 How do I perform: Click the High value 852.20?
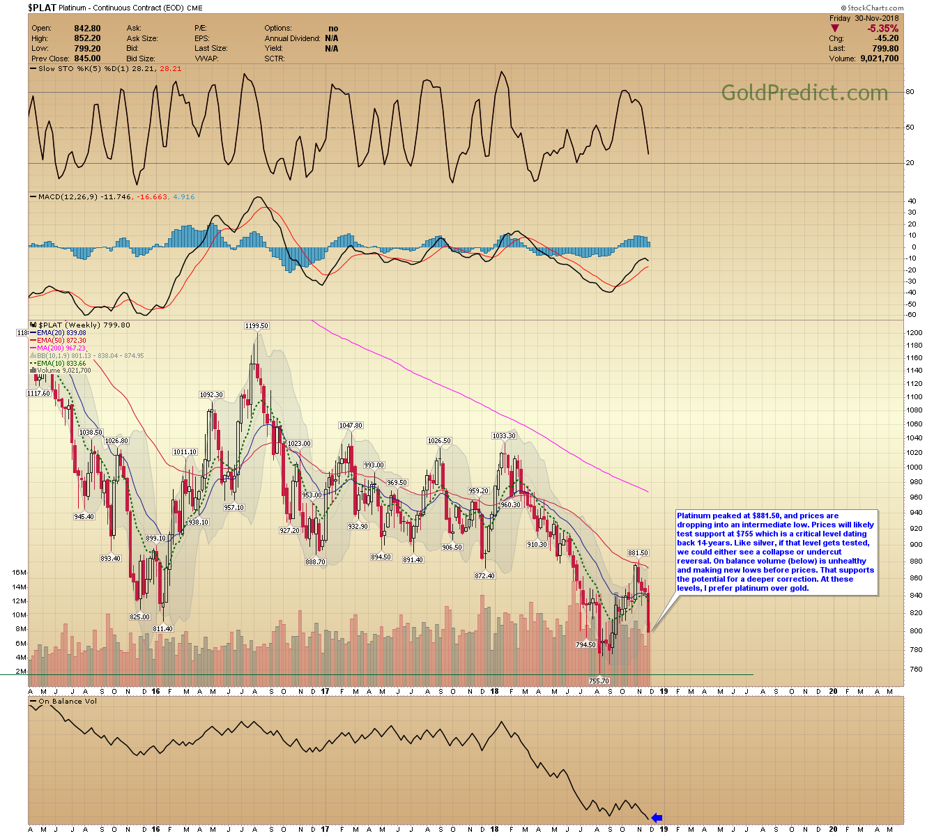coord(87,38)
